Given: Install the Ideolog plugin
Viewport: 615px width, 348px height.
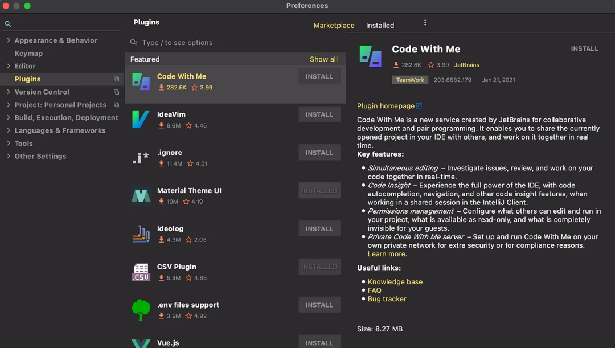Looking at the screenshot, I should click(319, 229).
